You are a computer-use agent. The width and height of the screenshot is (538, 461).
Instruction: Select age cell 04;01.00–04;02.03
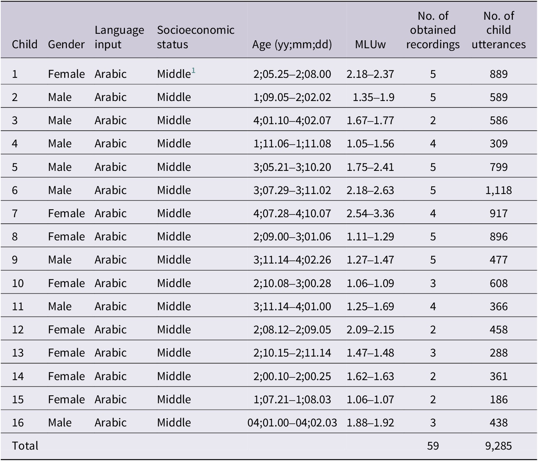click(292, 423)
